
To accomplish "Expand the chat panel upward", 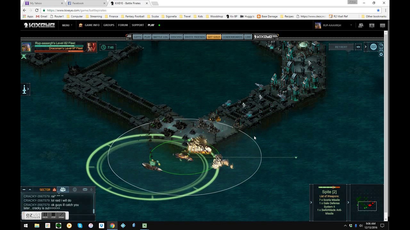I will click(x=30, y=189).
